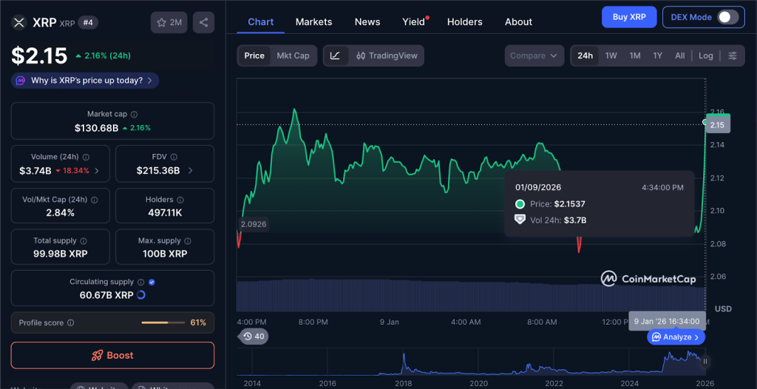This screenshot has width=757, height=389.
Task: Open the TradingView chart view
Action: pos(387,55)
